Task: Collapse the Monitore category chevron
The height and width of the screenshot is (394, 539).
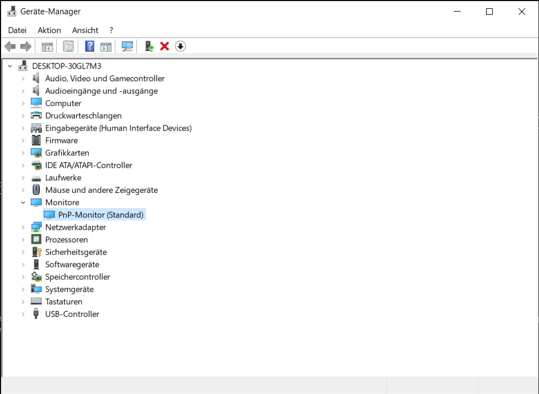Action: pyautogui.click(x=23, y=202)
